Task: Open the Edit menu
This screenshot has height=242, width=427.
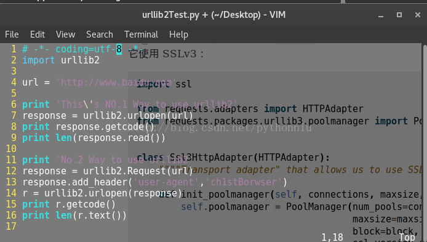Action: 38,34
